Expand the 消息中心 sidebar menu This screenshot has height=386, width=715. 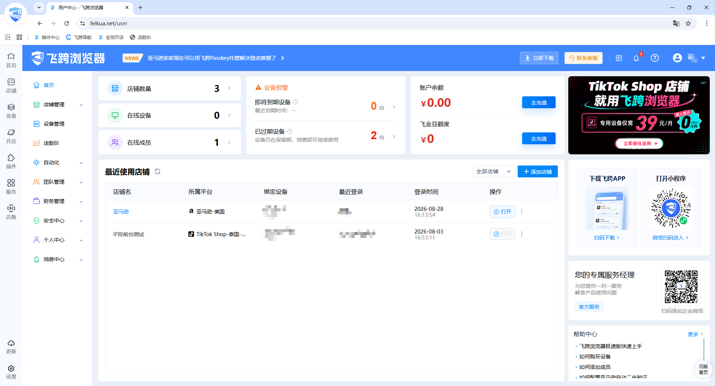58,259
